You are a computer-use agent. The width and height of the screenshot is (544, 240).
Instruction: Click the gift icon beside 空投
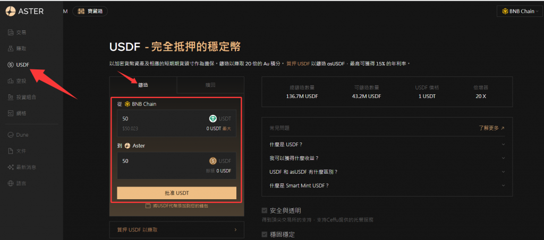[11, 81]
